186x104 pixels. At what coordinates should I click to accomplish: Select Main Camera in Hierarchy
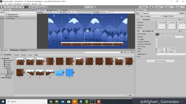pyautogui.click(x=14, y=17)
